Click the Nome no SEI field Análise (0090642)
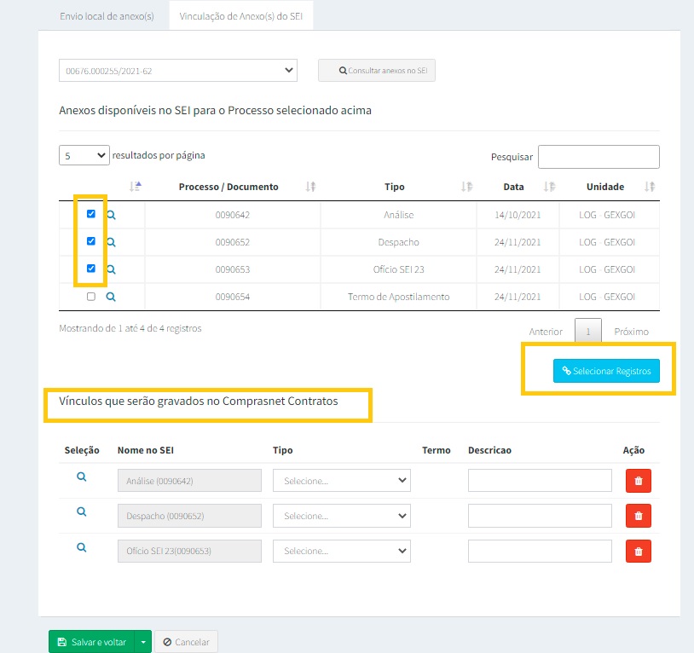This screenshot has width=694, height=653. [189, 481]
